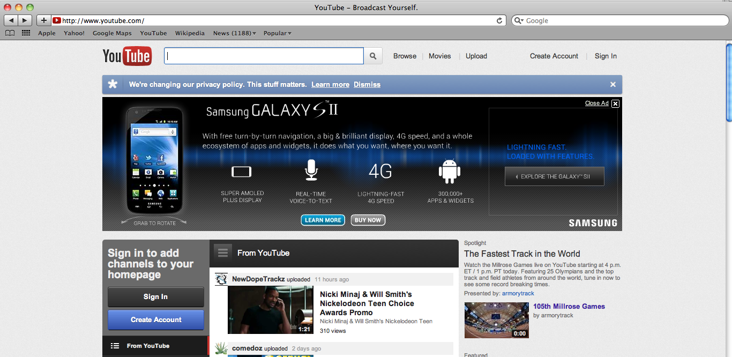Screen dimensions: 732x357
Task: Select From YouTube in the sidebar list
Action: pyautogui.click(x=155, y=346)
